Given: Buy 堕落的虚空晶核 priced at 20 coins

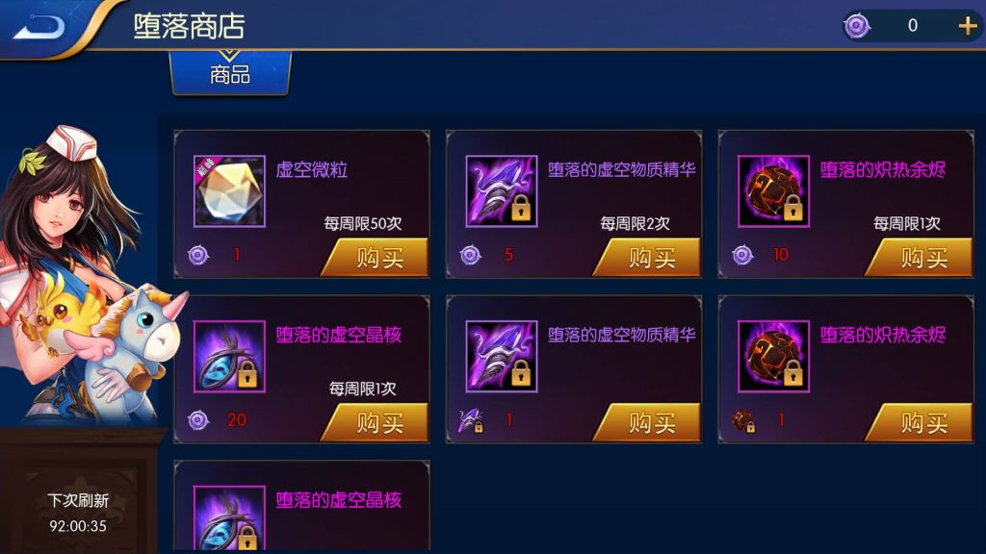Looking at the screenshot, I should (x=376, y=423).
